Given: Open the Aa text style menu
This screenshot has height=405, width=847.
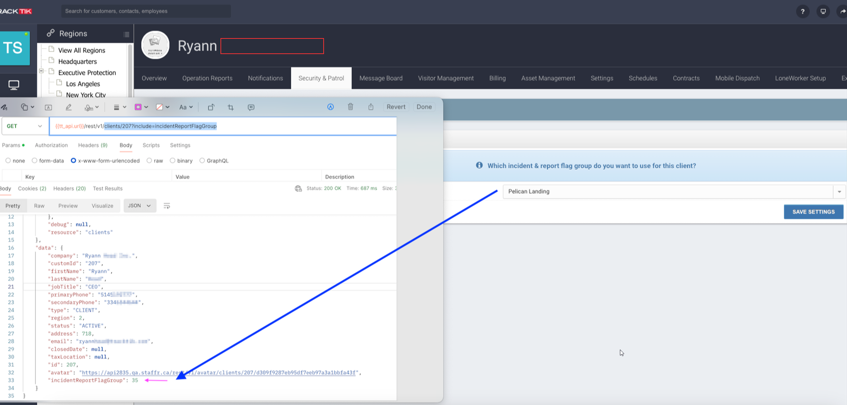Looking at the screenshot, I should tap(186, 107).
